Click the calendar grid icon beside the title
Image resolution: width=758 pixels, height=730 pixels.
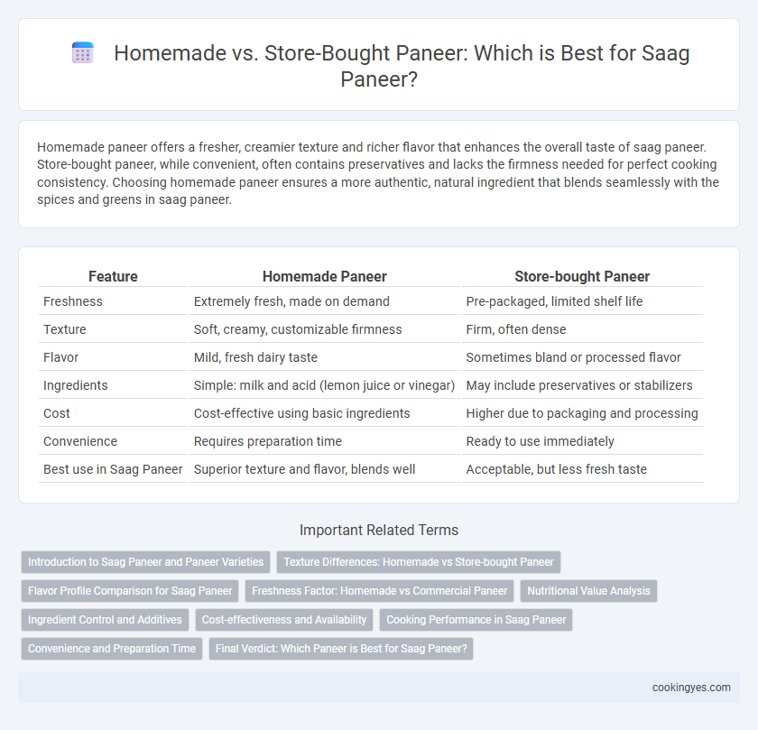(x=83, y=52)
